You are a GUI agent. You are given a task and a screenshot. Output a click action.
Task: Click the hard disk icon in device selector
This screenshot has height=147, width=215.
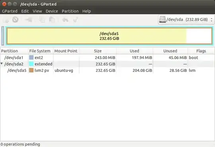point(162,20)
